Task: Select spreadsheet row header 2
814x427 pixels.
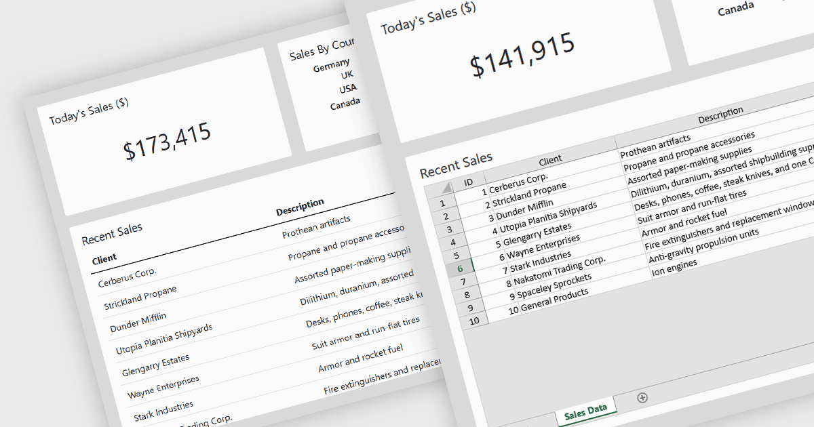Action: [x=448, y=216]
